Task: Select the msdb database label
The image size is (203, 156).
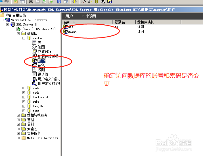Action: (36, 92)
